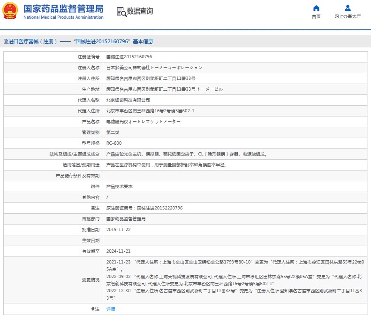Click the 网上办事大厅 label

348,16
